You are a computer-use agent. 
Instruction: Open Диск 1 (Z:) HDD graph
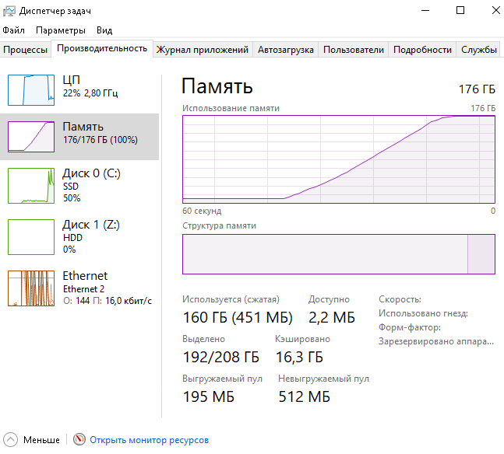[31, 236]
